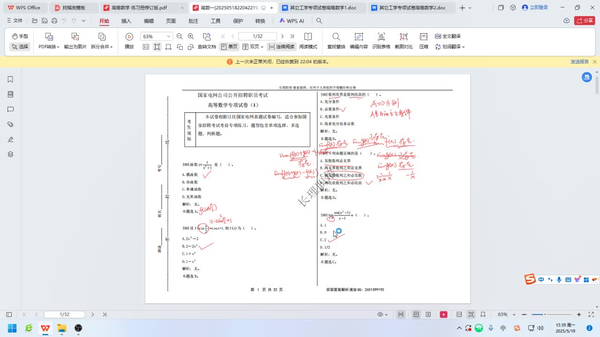Open Windows Start menu
Image resolution: width=600 pixels, height=337 pixels.
coord(12,328)
